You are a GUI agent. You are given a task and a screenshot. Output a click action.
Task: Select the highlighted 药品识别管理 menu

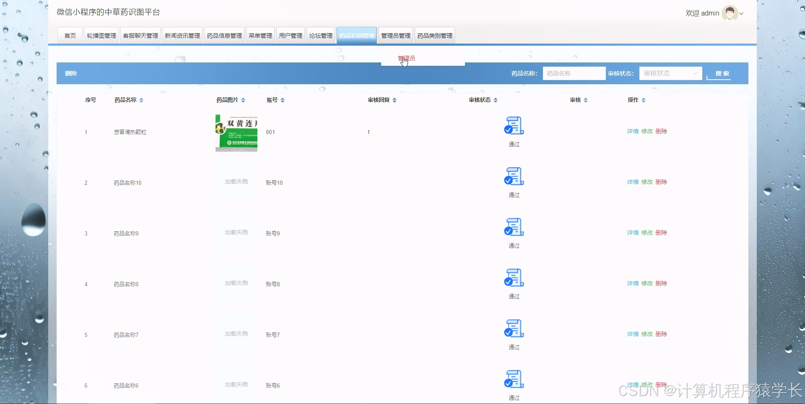tap(357, 36)
